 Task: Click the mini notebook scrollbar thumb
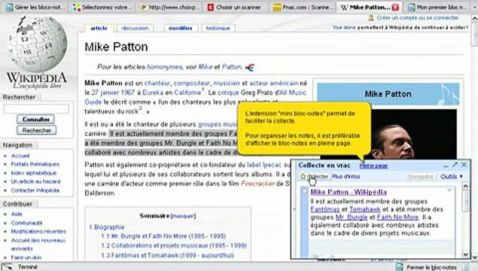coord(465,201)
